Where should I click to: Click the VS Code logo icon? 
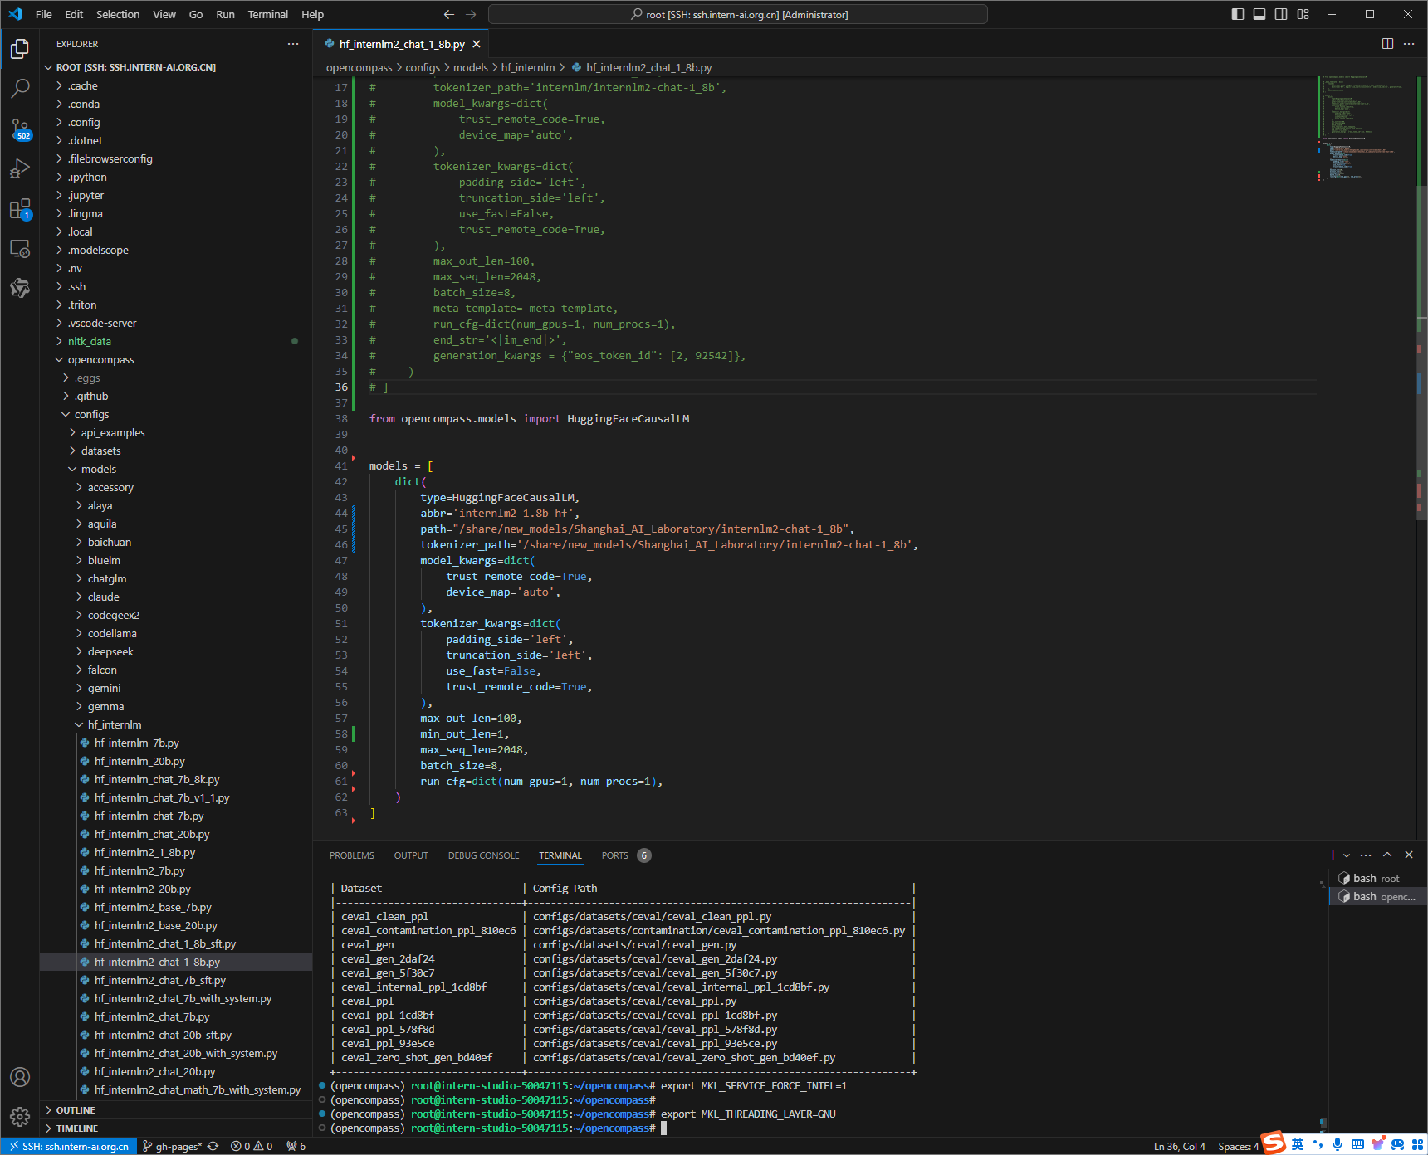15,14
